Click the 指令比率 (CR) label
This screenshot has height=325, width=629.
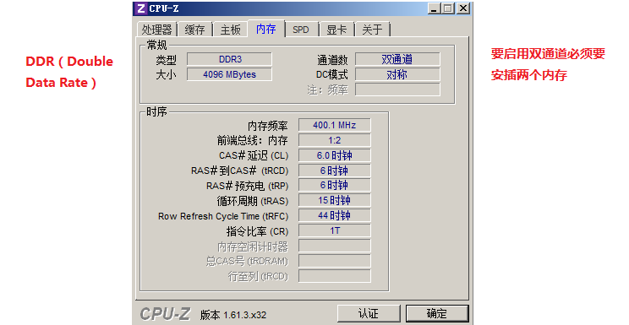(257, 231)
